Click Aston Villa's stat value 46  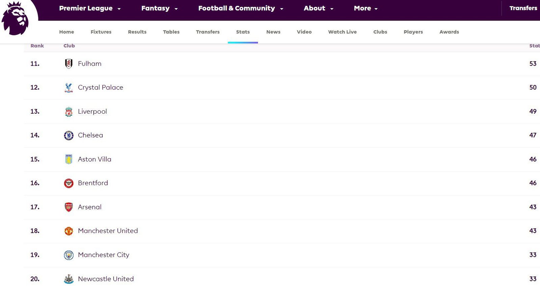[x=533, y=159]
